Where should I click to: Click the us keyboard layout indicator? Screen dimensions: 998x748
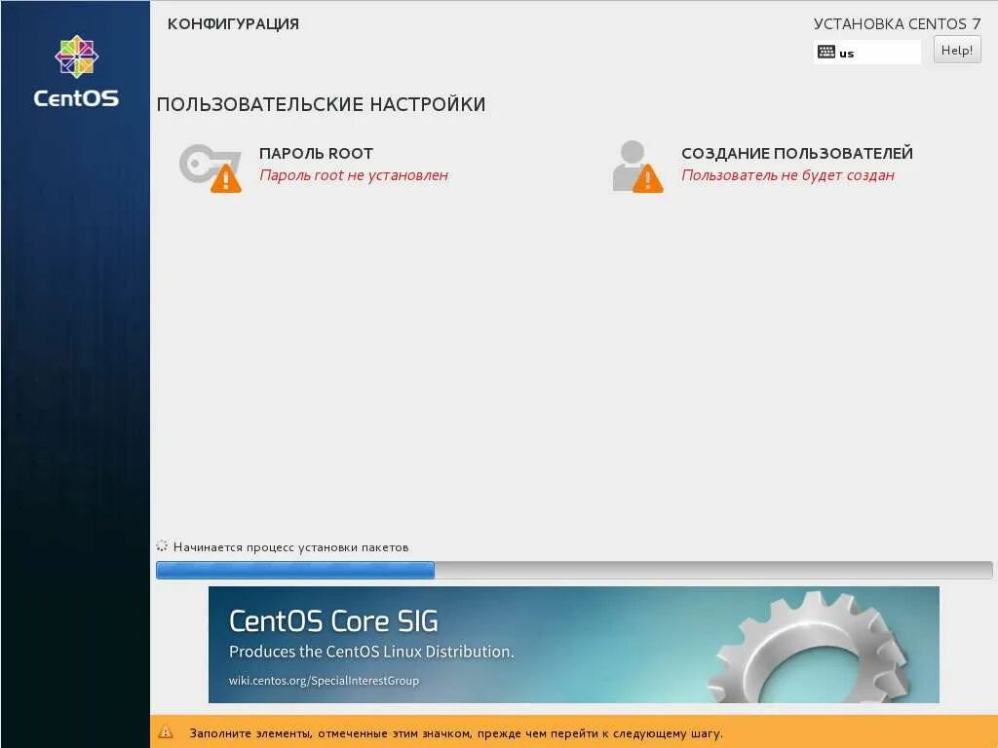[x=866, y=53]
